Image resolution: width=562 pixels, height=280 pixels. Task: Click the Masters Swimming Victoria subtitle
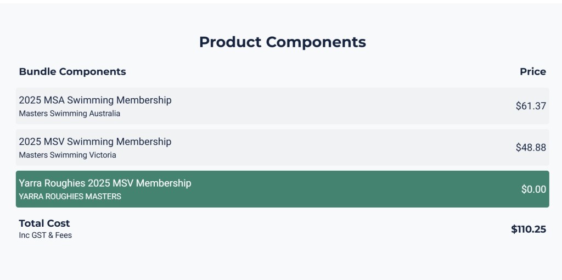click(68, 155)
